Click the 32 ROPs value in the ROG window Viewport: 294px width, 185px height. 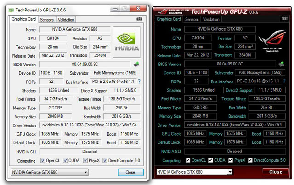click(x=196, y=81)
